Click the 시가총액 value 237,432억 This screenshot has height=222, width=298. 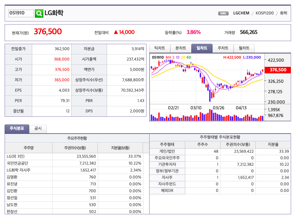(x=135, y=59)
